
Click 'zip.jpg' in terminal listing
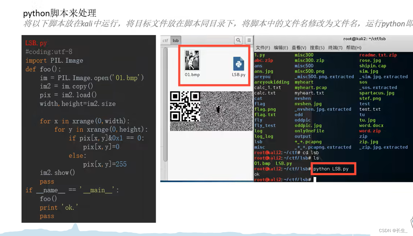[x=368, y=142]
